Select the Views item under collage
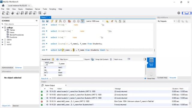Image resolution: width=192 pixels, height=108 pixels. 12,32
